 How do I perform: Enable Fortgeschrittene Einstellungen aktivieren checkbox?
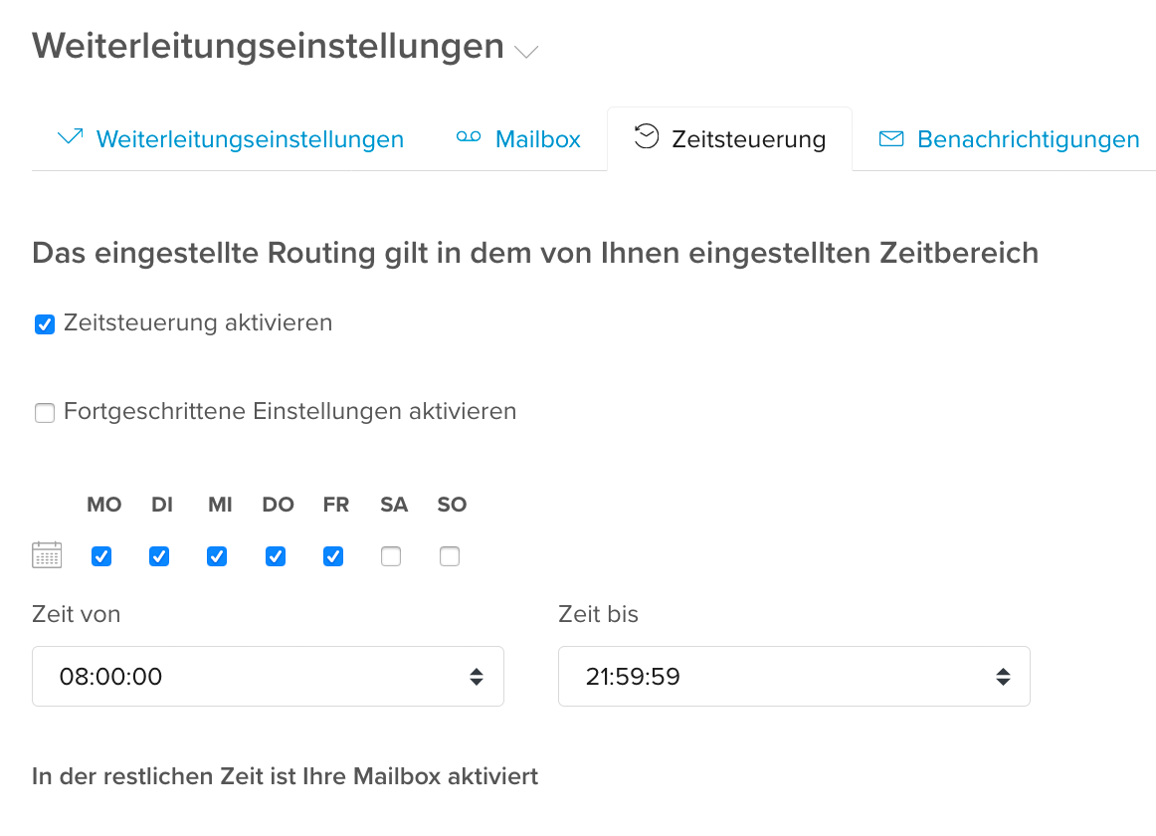click(45, 412)
